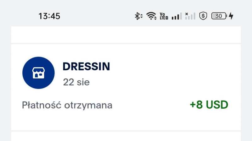Tap the USD currency text
Viewport: 252px width, 141px height.
click(217, 105)
